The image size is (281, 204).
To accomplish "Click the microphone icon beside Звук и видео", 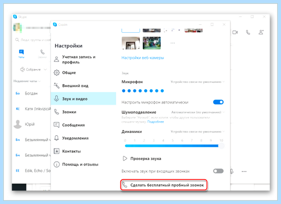I will (57, 99).
